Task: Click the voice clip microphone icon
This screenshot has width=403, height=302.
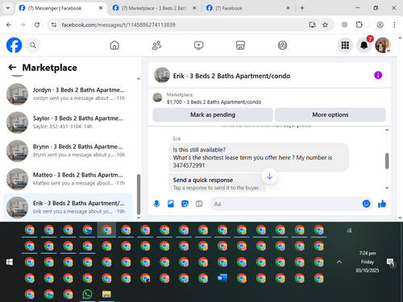Action: coord(156,204)
